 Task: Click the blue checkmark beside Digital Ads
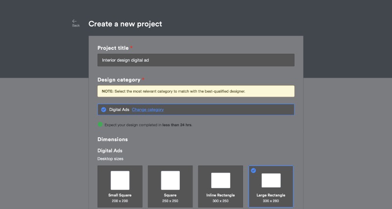103,110
